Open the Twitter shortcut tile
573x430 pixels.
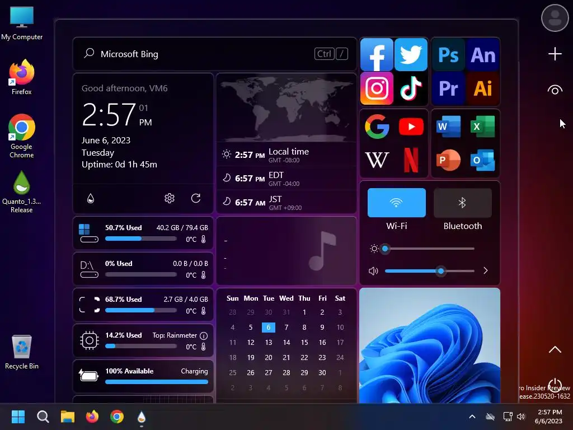click(x=411, y=54)
